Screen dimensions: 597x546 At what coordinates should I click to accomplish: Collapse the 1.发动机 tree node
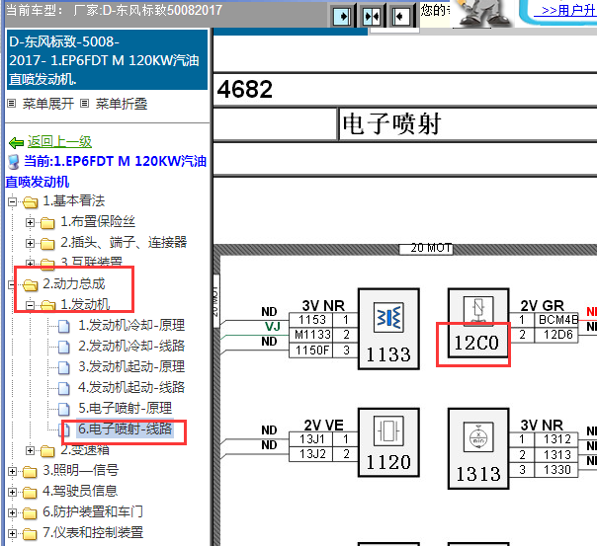pyautogui.click(x=30, y=305)
